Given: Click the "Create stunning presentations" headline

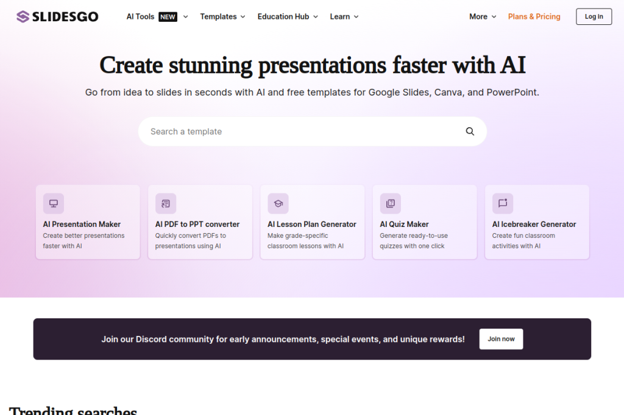Looking at the screenshot, I should [313, 65].
